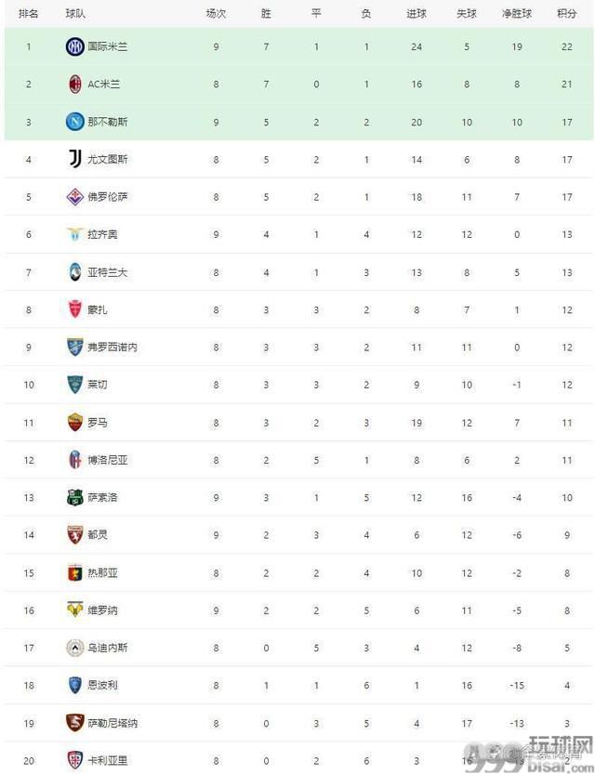Select the Napoli blue N logo
Image resolution: width=595 pixels, height=774 pixels.
(75, 122)
